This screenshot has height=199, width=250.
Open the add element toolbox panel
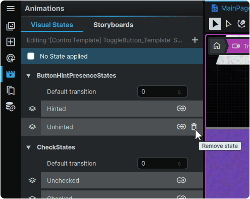[x=11, y=42]
